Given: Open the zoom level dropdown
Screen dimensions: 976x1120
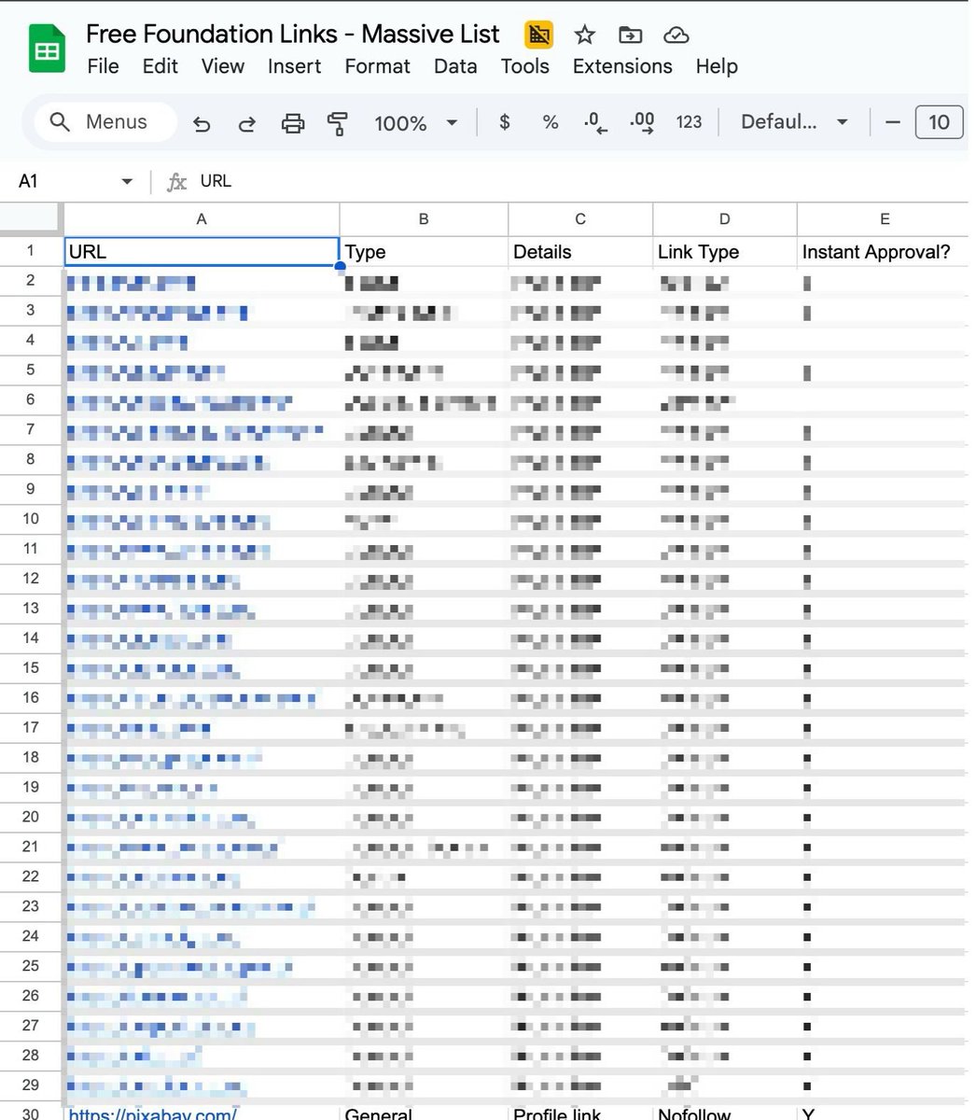Looking at the screenshot, I should (x=415, y=122).
